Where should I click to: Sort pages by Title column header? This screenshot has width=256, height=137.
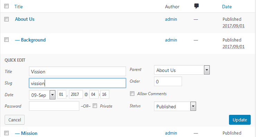click(x=18, y=7)
